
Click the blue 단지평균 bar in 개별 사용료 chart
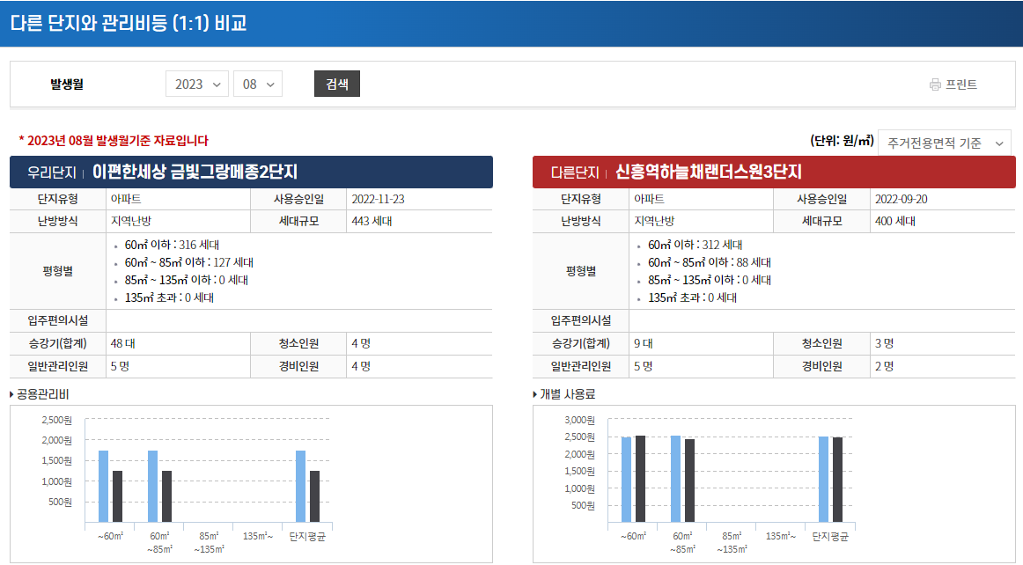coord(823,480)
